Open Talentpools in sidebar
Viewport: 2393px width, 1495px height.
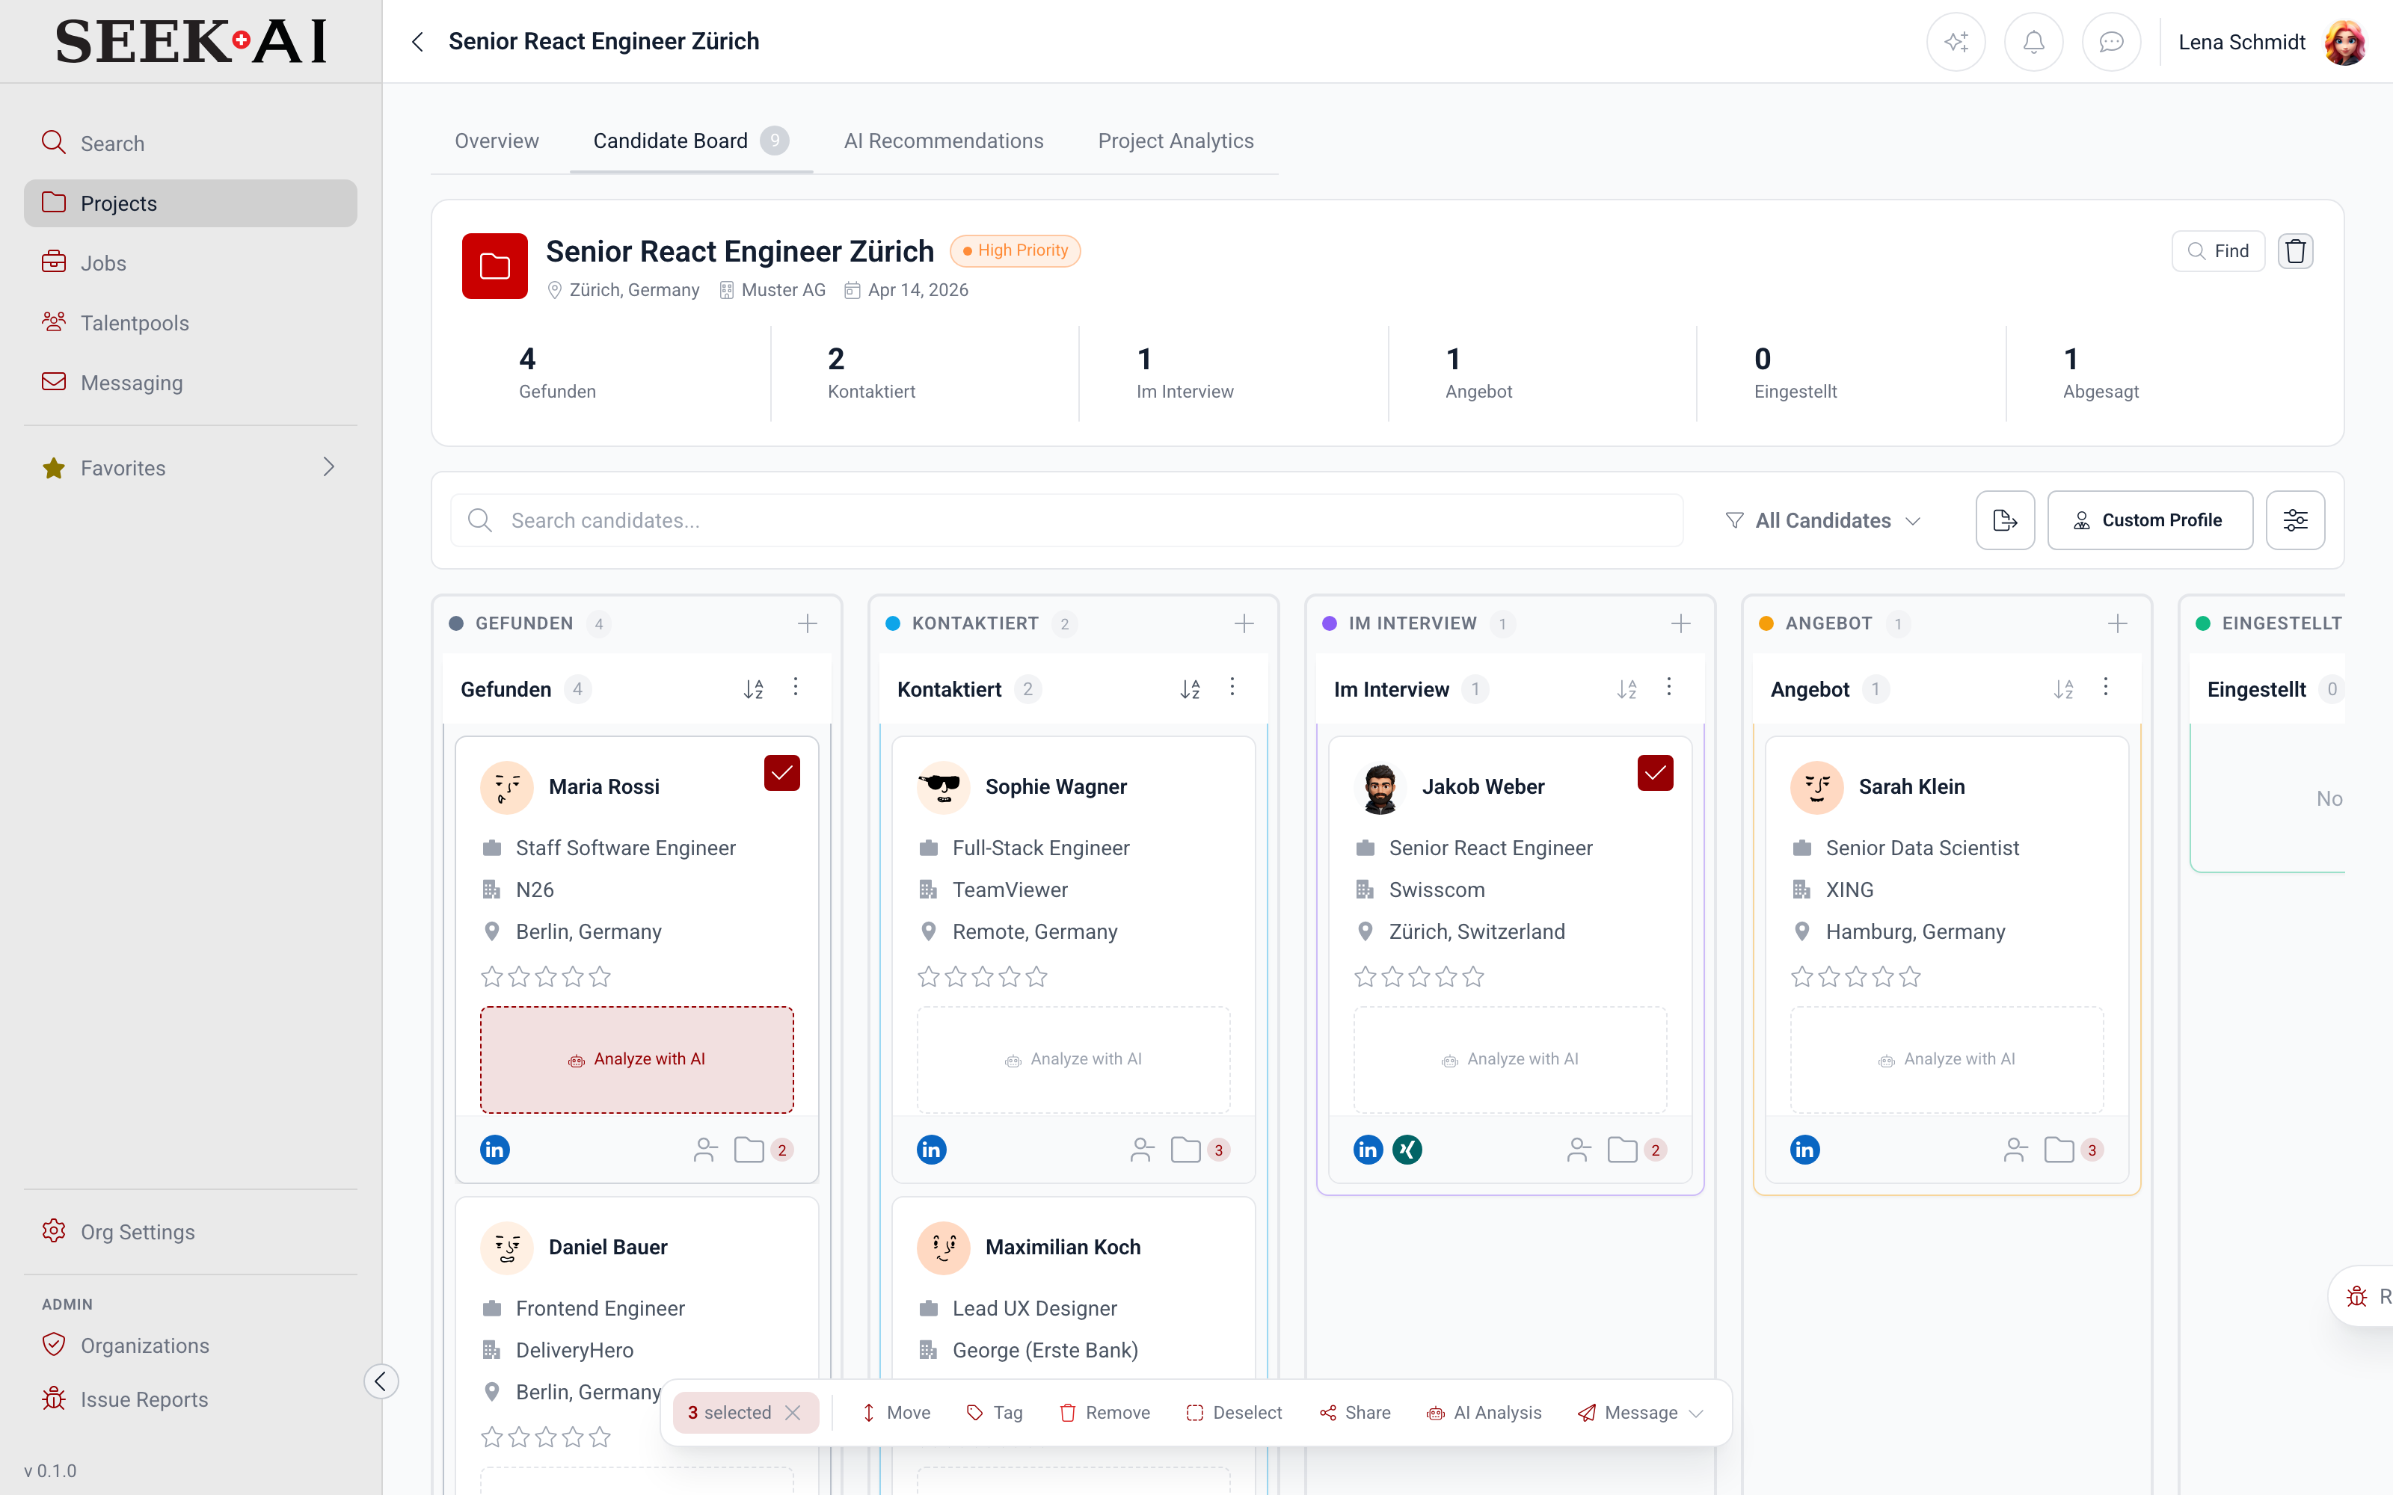point(190,322)
